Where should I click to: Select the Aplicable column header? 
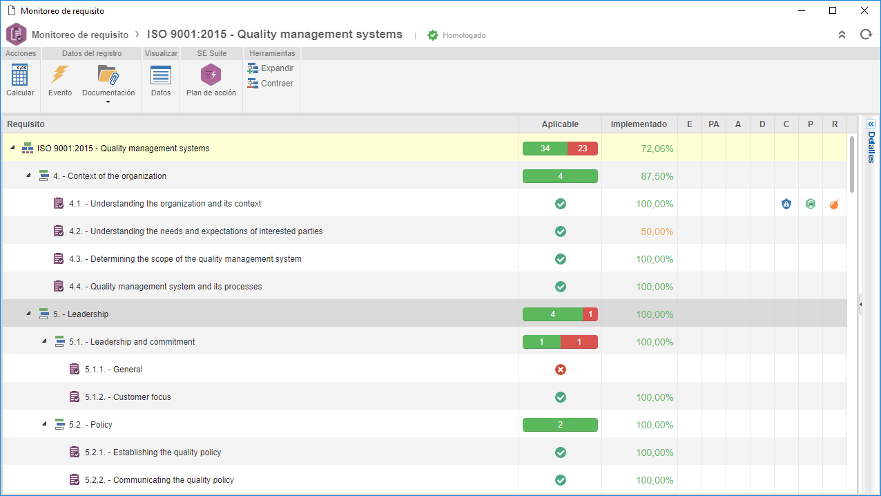tap(561, 124)
